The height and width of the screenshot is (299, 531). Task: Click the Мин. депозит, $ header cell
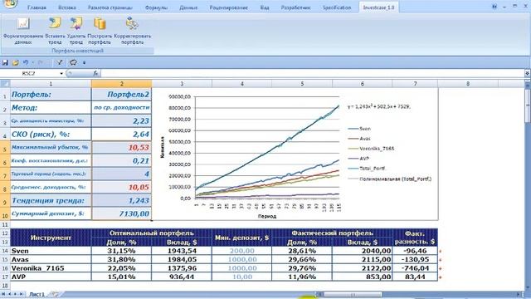point(241,238)
